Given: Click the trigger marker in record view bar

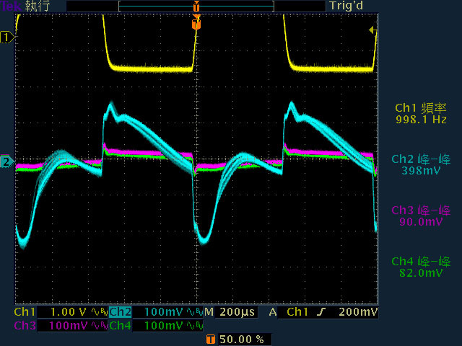Looking at the screenshot, I should (196, 6).
